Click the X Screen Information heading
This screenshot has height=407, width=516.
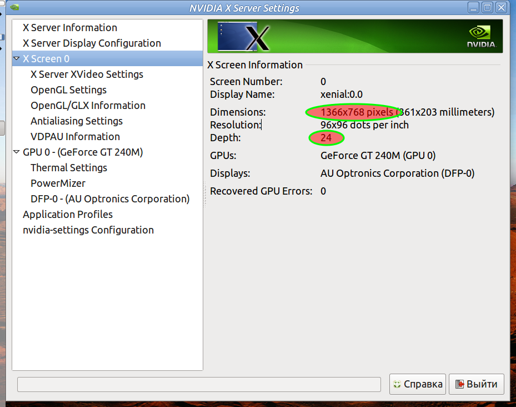tap(255, 65)
